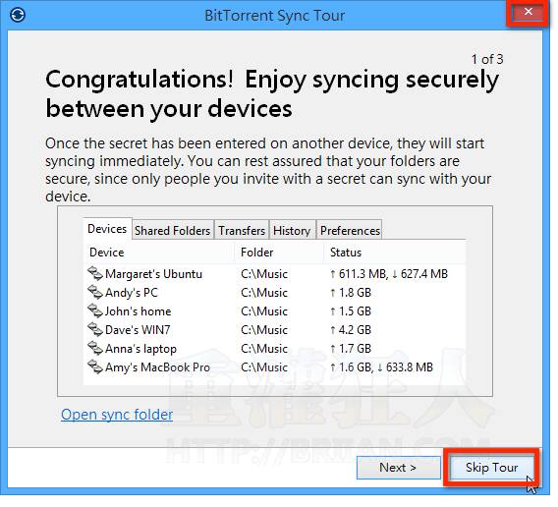This screenshot has height=507, width=558.
Task: Switch to the Transfers tab
Action: (x=242, y=230)
